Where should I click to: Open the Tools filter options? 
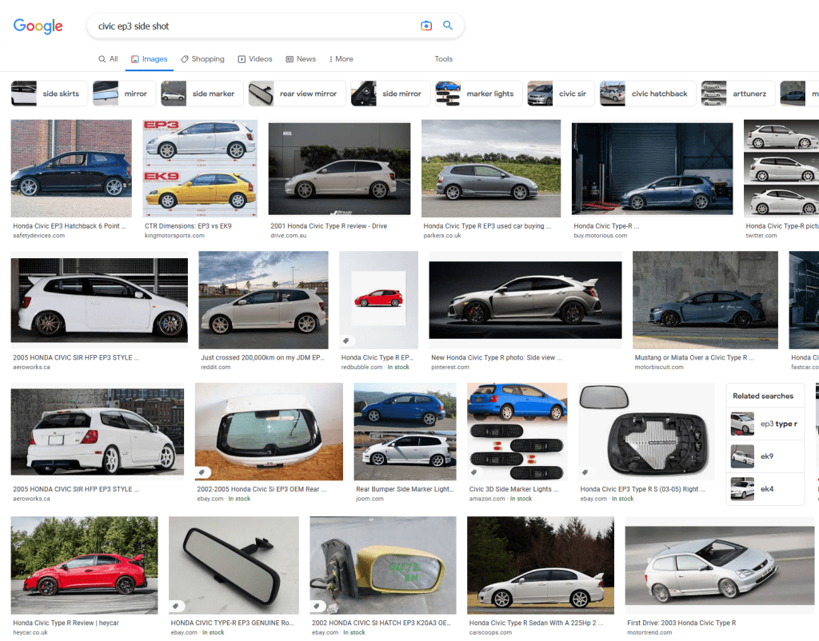tap(443, 59)
